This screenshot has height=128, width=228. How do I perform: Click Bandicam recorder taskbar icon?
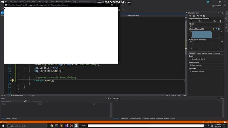click(71, 126)
